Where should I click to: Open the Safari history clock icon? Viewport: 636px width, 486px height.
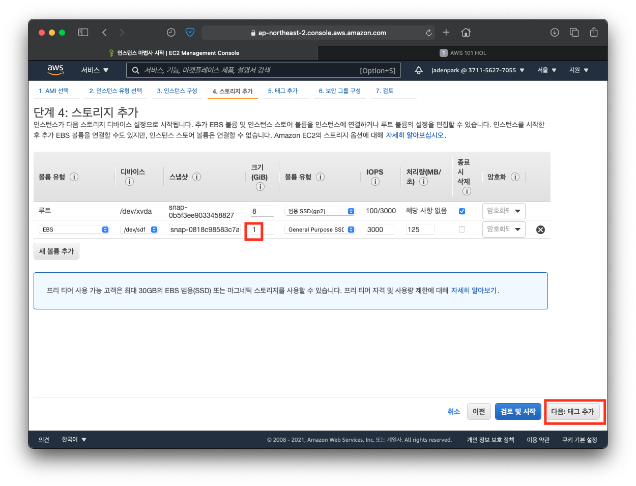171,33
